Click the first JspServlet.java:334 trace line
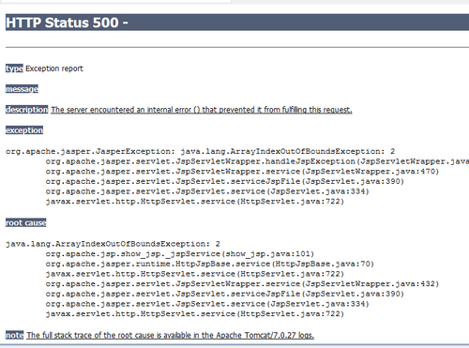This screenshot has width=469, height=348. pos(207,191)
